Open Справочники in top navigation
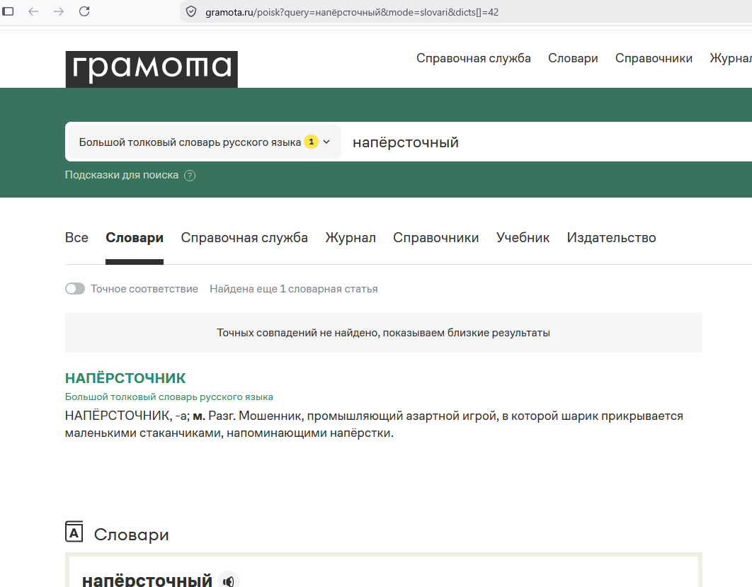Viewport: 752px width, 587px height. point(654,58)
